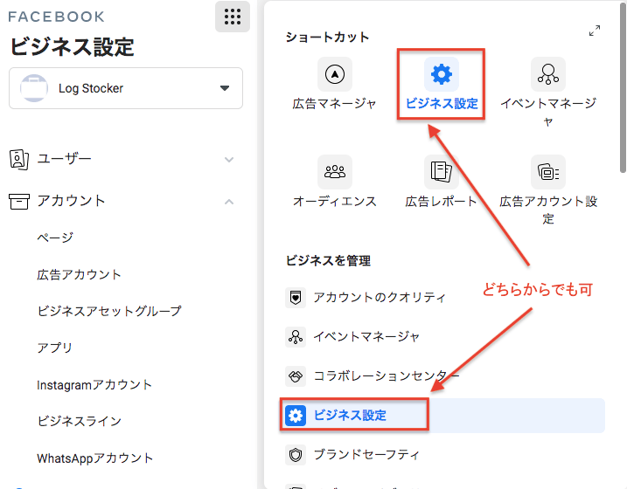Image resolution: width=627 pixels, height=489 pixels.
Task: Click the アカウントのクオリティ shield icon
Action: point(296,298)
